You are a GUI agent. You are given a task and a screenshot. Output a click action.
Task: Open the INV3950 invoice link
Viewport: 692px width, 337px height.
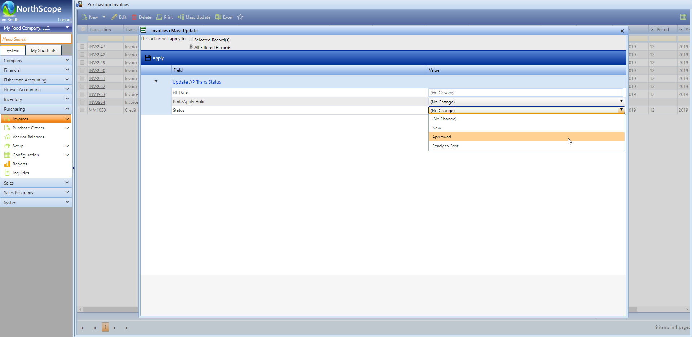[x=97, y=71]
